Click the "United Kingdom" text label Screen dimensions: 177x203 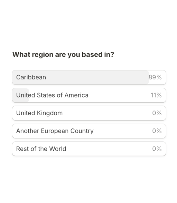click(39, 113)
